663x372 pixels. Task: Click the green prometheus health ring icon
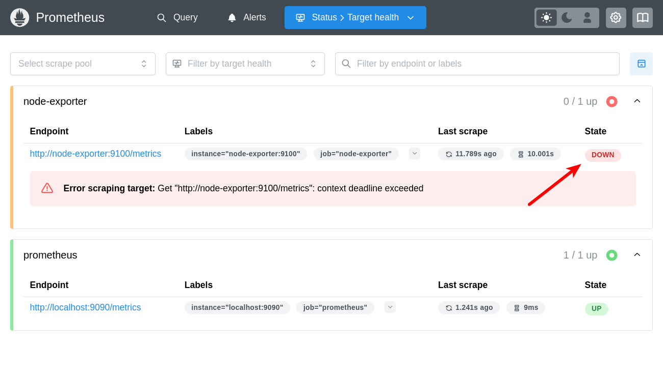[x=611, y=255]
